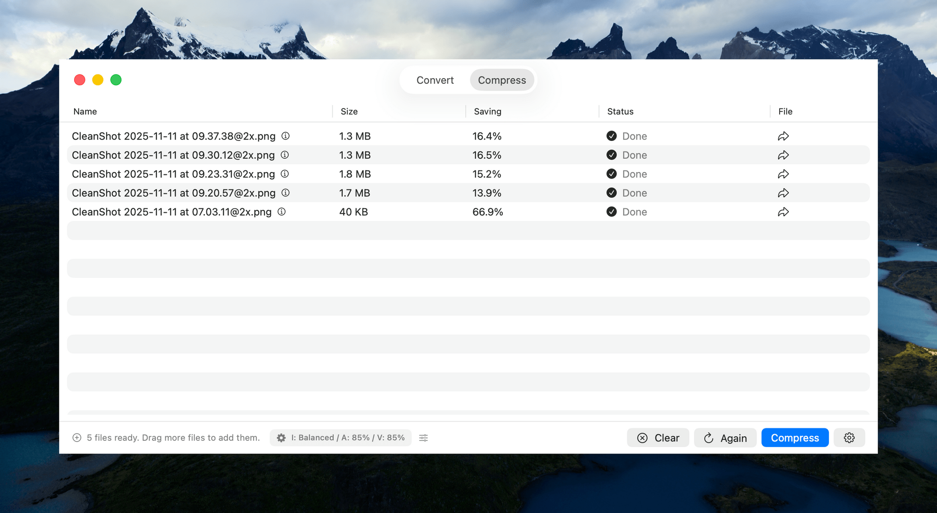Image resolution: width=937 pixels, height=513 pixels.
Task: Open the Balanced quality preset selector
Action: [x=341, y=437]
